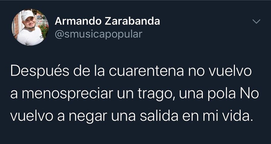This screenshot has width=271, height=144.
Task: Open the @smusicapopular handle
Action: pyautogui.click(x=98, y=34)
